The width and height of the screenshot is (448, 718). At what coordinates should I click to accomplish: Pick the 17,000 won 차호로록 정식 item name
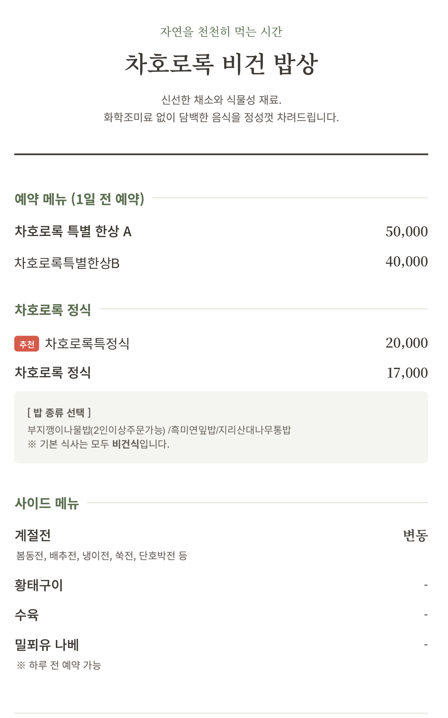pyautogui.click(x=53, y=373)
